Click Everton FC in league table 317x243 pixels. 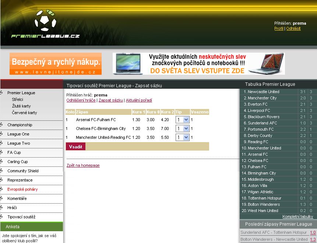click(258, 104)
